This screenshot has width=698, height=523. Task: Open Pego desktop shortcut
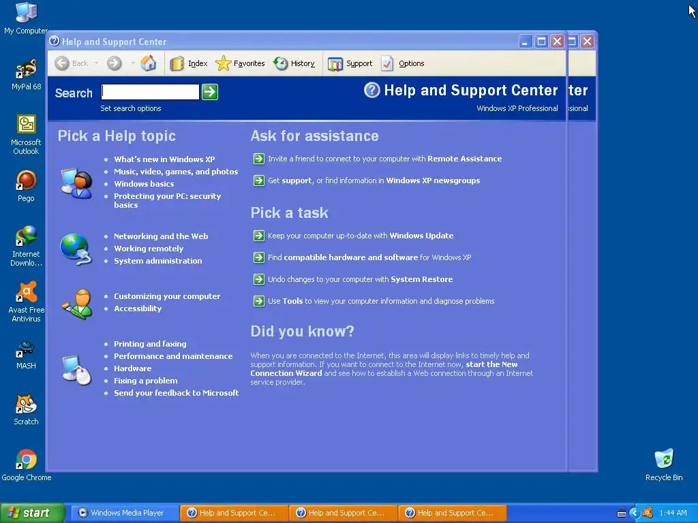point(26,186)
